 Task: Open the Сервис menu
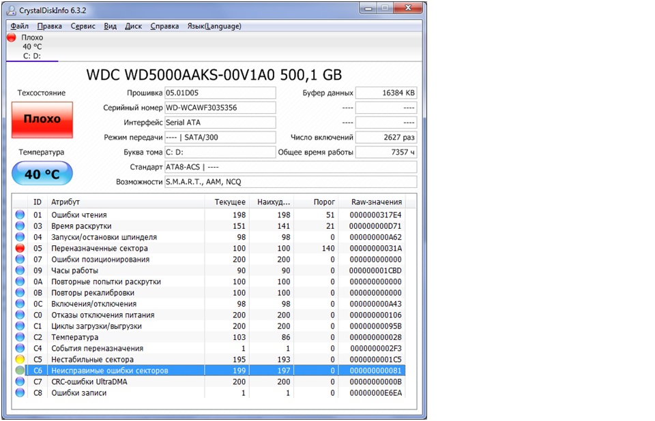tap(83, 26)
